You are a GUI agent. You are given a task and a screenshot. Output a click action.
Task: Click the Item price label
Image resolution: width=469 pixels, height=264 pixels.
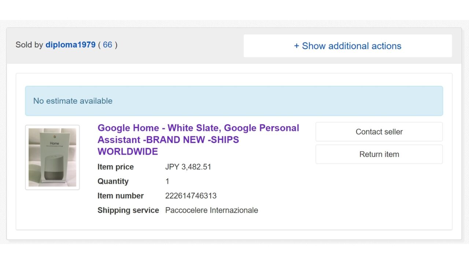[115, 167]
